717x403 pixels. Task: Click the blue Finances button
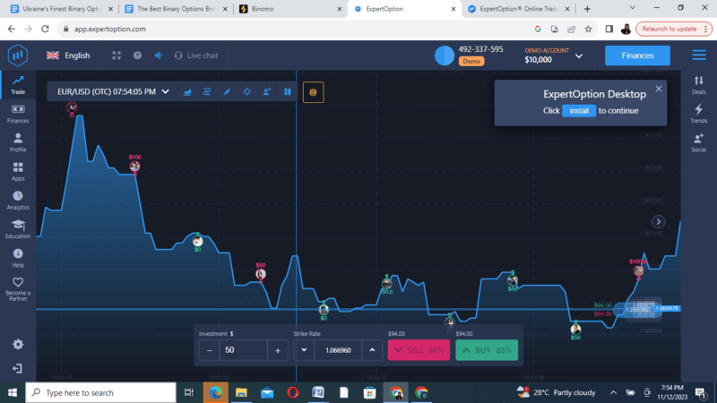(x=637, y=56)
